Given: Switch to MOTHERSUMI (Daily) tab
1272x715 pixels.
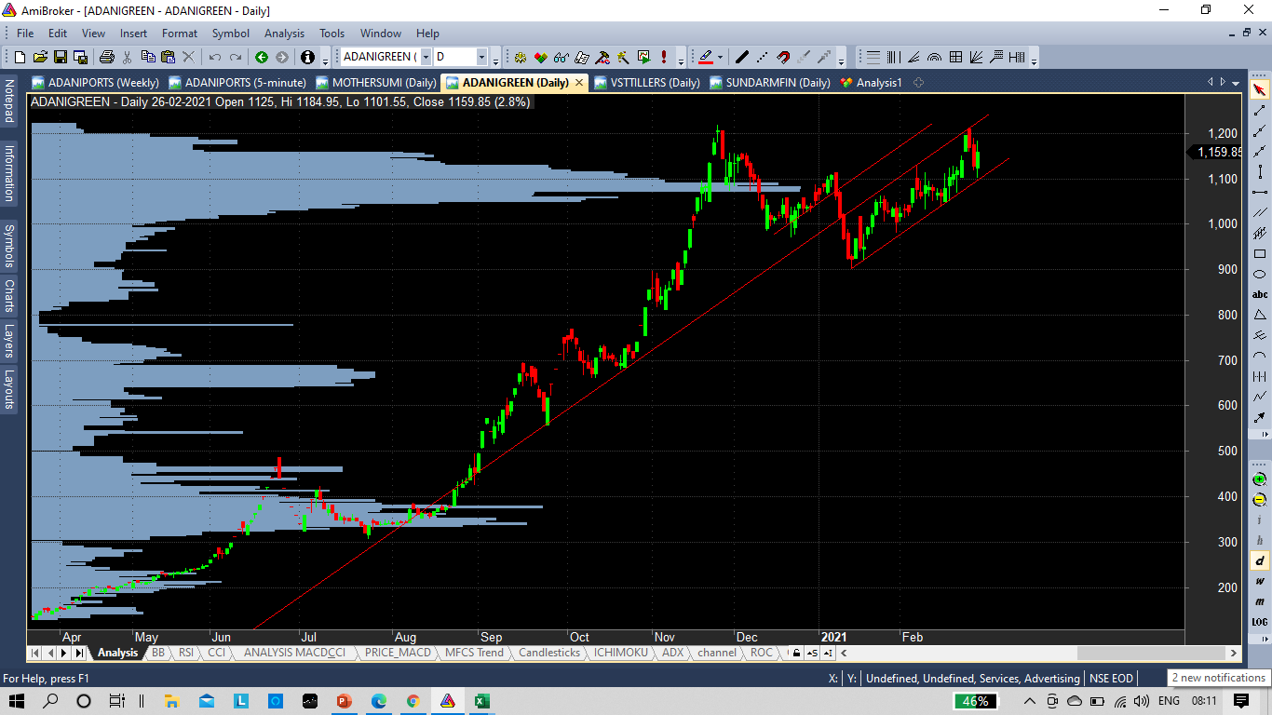Looking at the screenshot, I should (375, 83).
